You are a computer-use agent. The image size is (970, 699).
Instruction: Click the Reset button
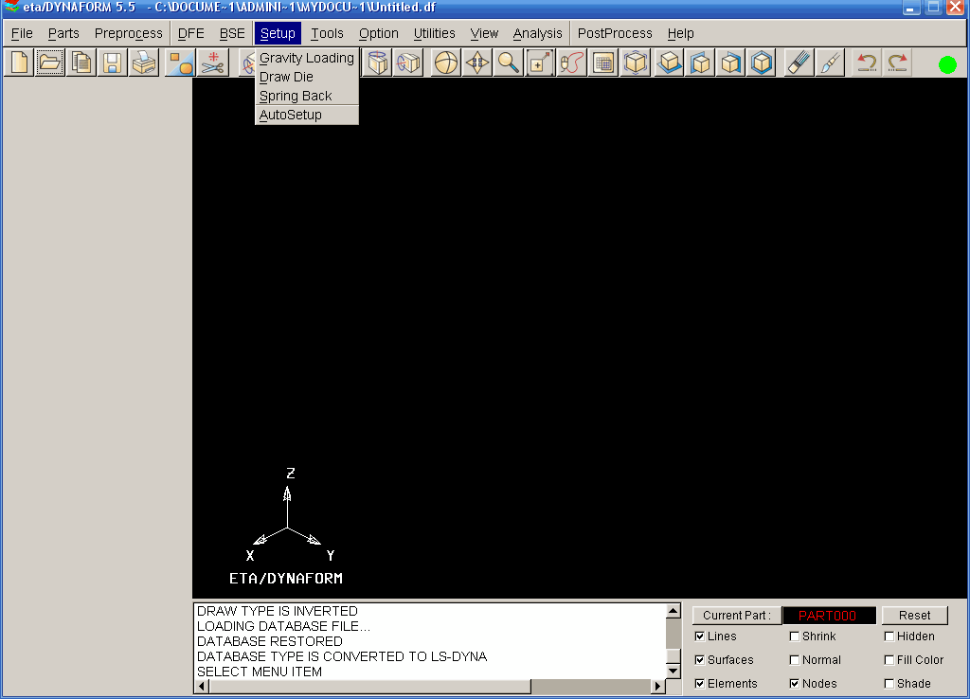tap(914, 616)
